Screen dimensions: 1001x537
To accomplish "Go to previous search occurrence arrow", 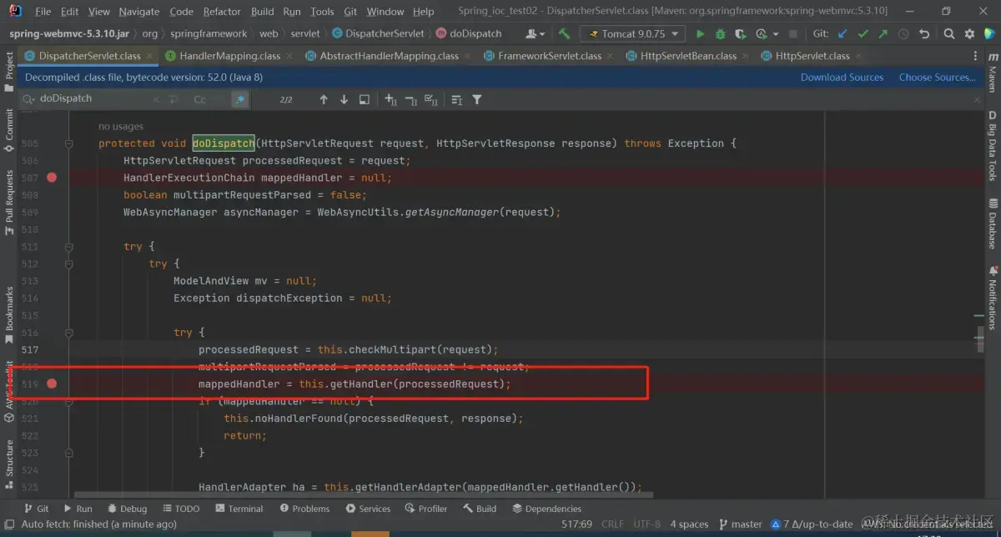I will (x=324, y=99).
